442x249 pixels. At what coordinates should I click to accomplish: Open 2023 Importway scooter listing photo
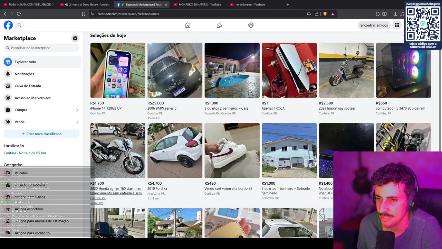[x=346, y=70]
